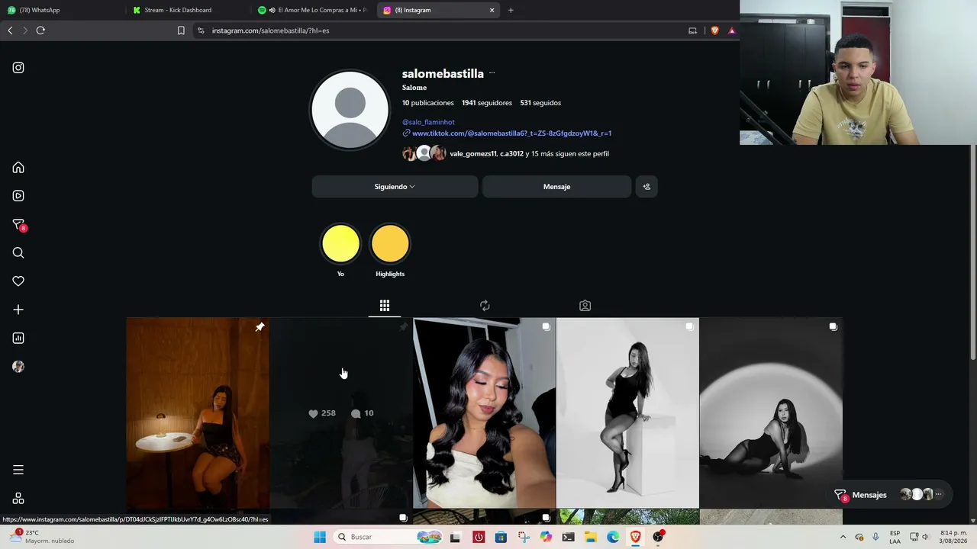Go back to the previous page
This screenshot has width=977, height=549.
click(10, 30)
